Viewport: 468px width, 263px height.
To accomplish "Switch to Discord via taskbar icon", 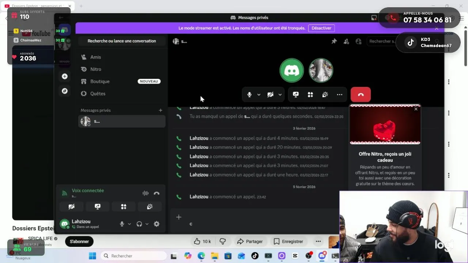I will pyautogui.click(x=322, y=256).
